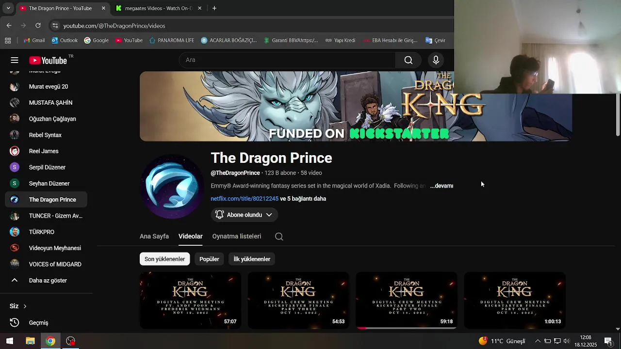The image size is (621, 349).
Task: Click the YouTube address bar URL
Action: pyautogui.click(x=114, y=26)
